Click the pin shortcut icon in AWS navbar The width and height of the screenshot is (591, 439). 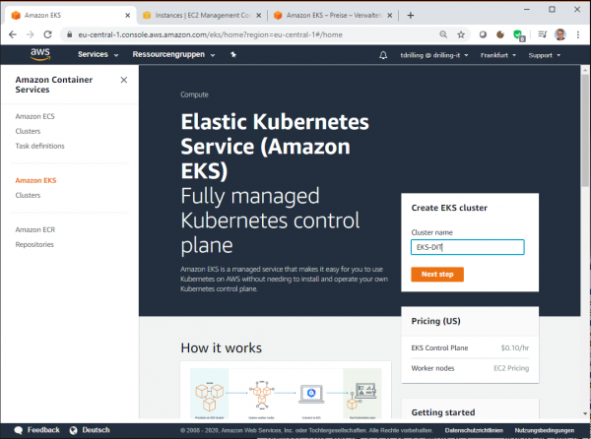coord(233,55)
